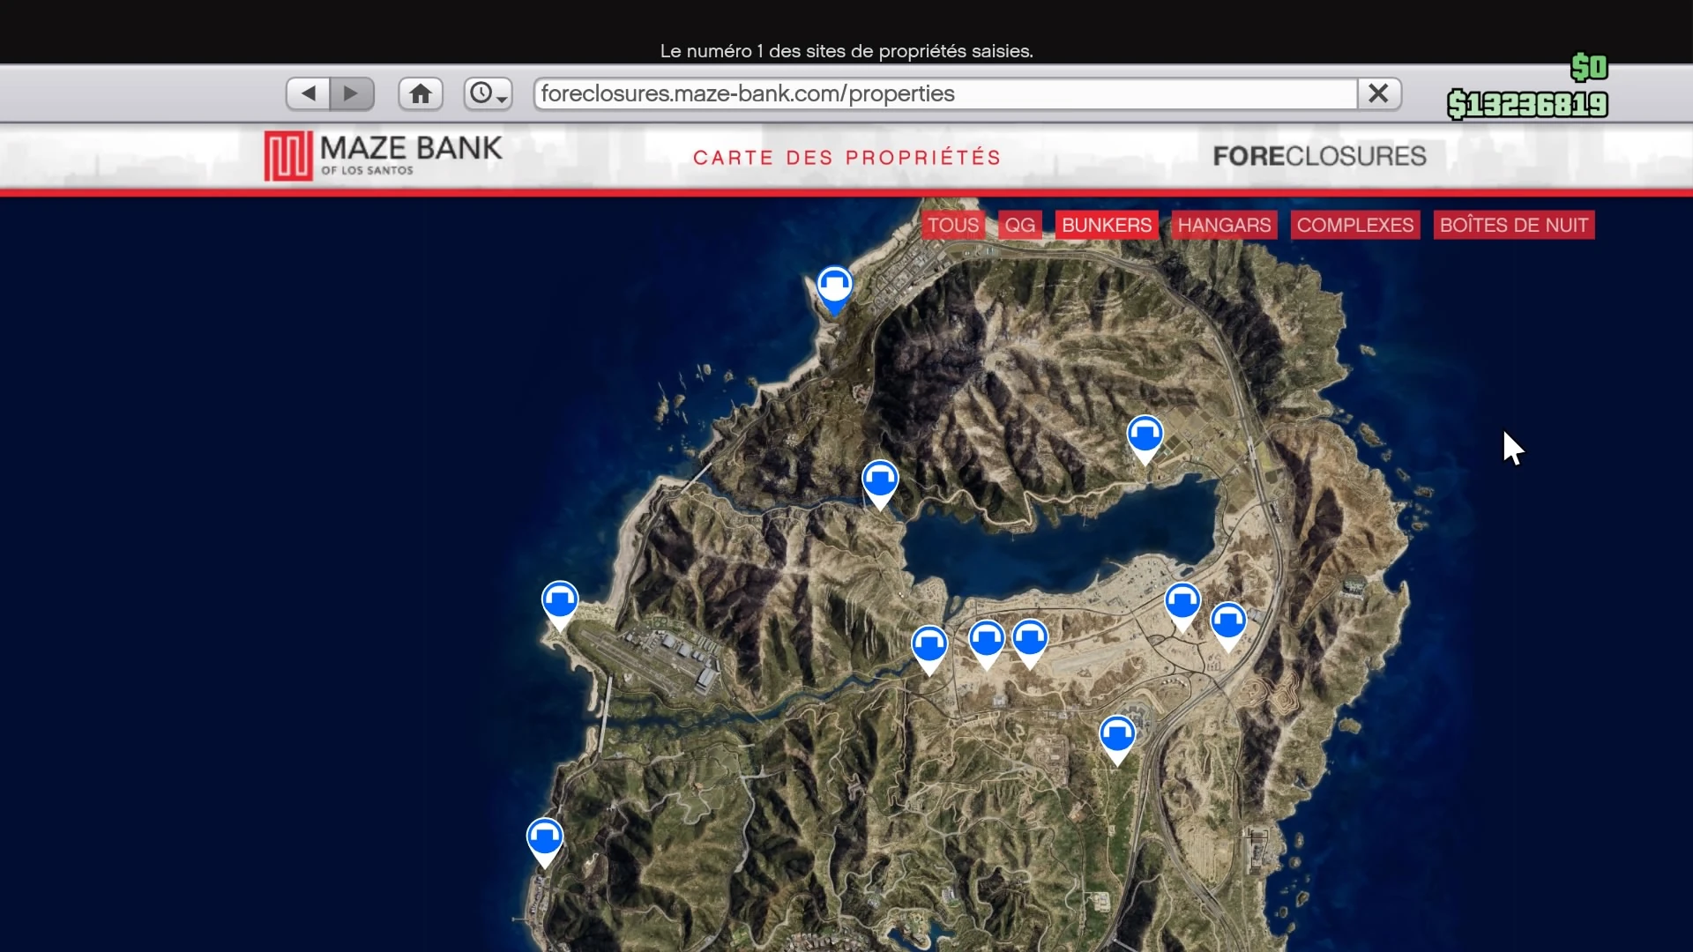Open the FORECLOSURES header link
Screen dimensions: 1693x952
pos(1319,156)
